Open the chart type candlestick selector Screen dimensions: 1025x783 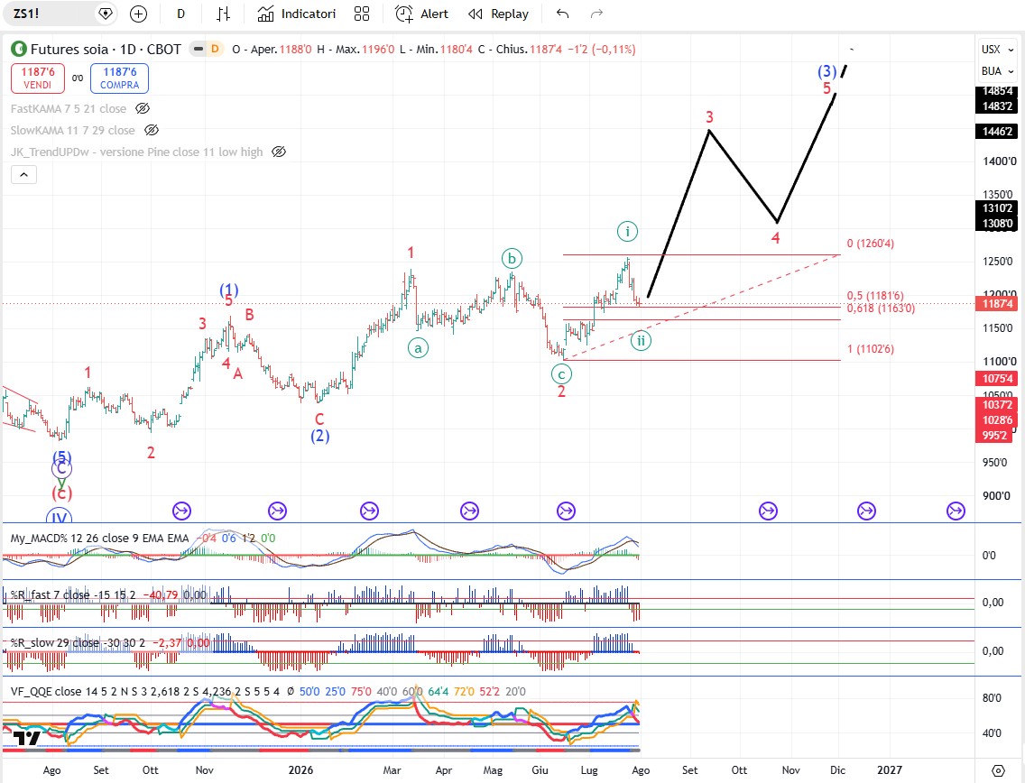coord(224,14)
